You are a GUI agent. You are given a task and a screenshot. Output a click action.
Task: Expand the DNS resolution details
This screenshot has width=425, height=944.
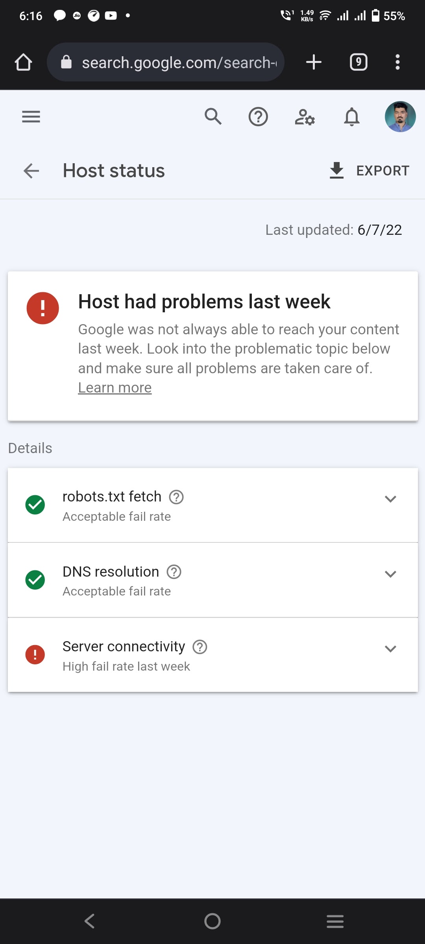point(390,574)
